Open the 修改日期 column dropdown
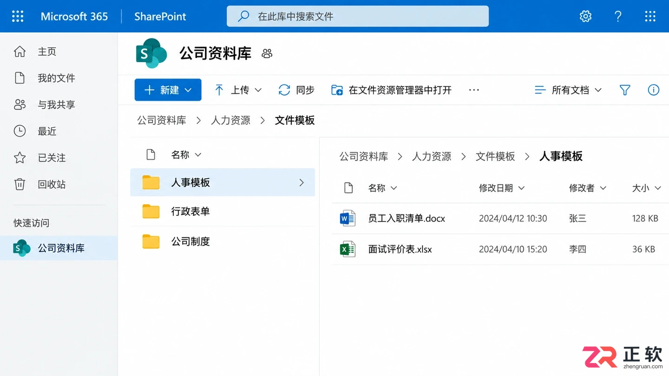 pos(502,188)
